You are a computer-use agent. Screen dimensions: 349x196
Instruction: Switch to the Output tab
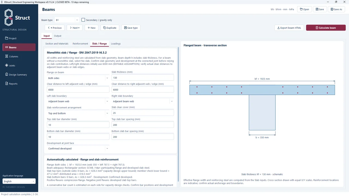(x=58, y=36)
